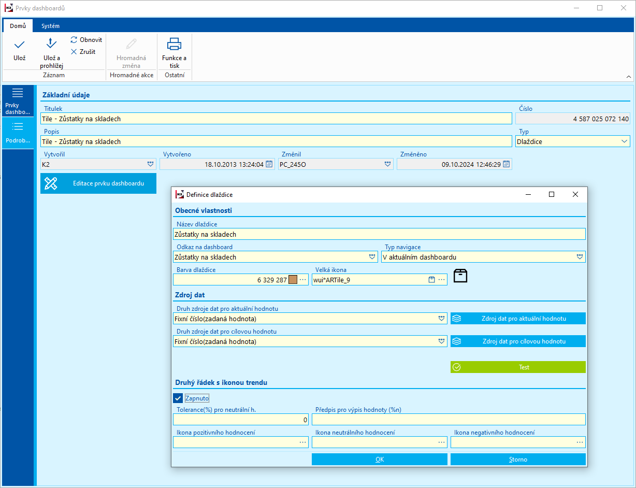
Task: Select the Domů ribbon tab
Action: (x=18, y=26)
